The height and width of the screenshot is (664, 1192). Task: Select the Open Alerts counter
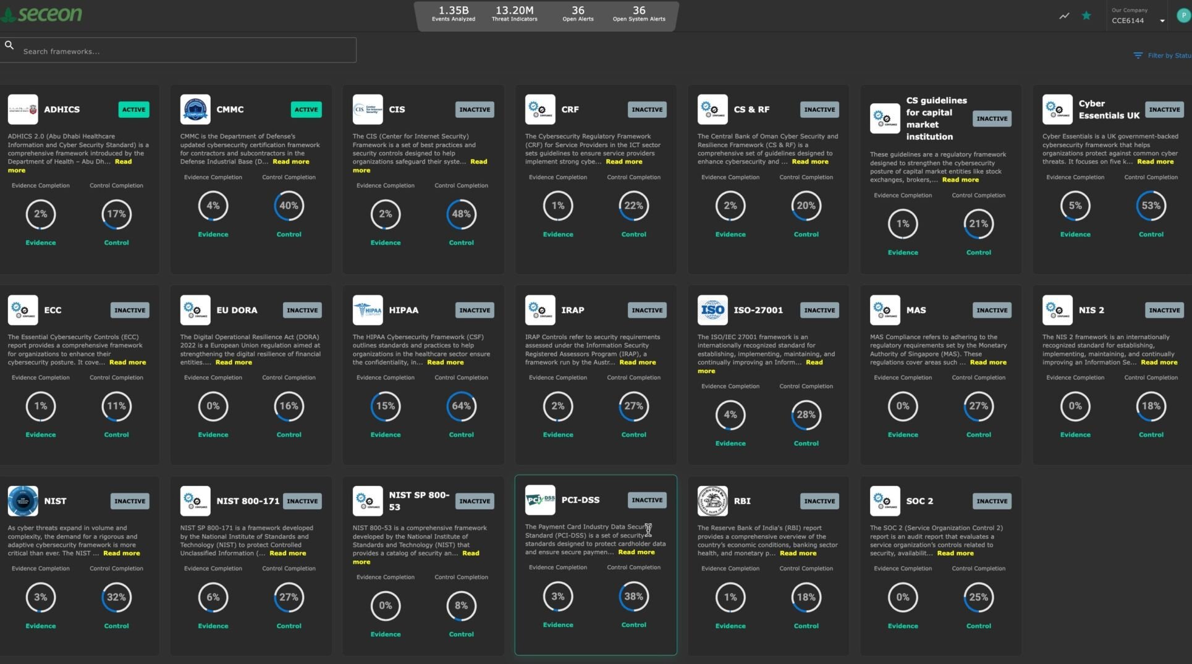tap(578, 13)
